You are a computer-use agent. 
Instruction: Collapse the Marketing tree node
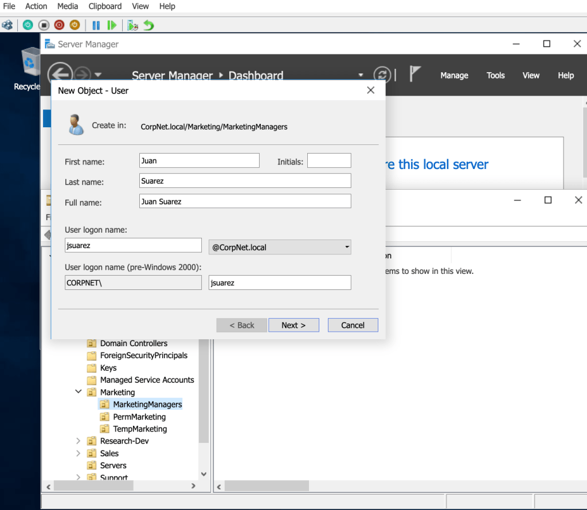pyautogui.click(x=78, y=392)
